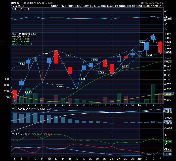
Task: Click the 0.876 retrace label
Action: click(150, 55)
